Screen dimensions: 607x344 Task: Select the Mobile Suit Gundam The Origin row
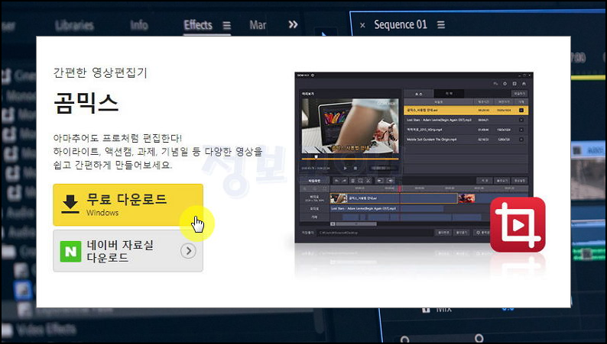(x=466, y=140)
